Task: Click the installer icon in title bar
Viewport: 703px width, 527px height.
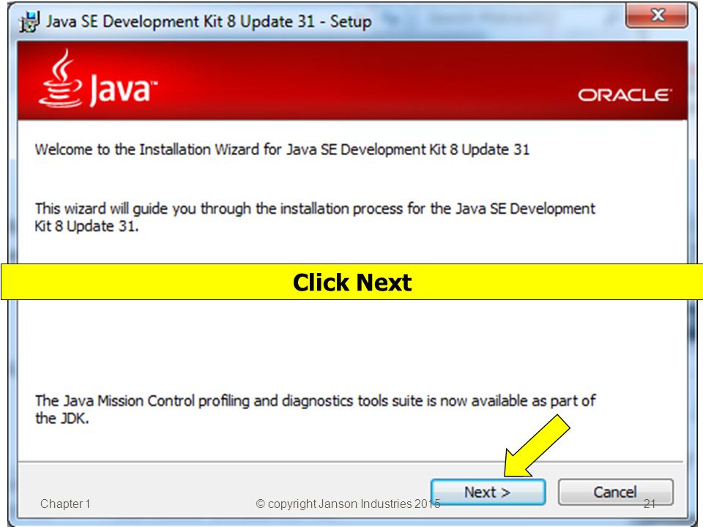Action: tap(30, 22)
